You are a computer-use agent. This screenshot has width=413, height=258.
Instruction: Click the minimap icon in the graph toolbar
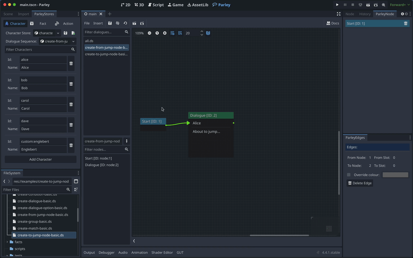tap(208, 33)
